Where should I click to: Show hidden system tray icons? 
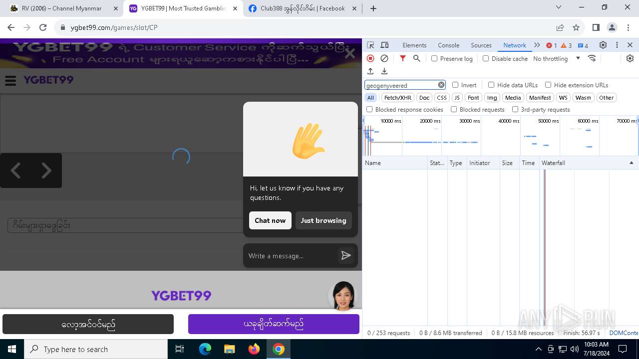538,349
